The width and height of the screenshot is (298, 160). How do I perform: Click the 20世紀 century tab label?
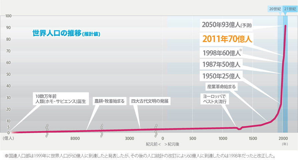coord(275,9)
